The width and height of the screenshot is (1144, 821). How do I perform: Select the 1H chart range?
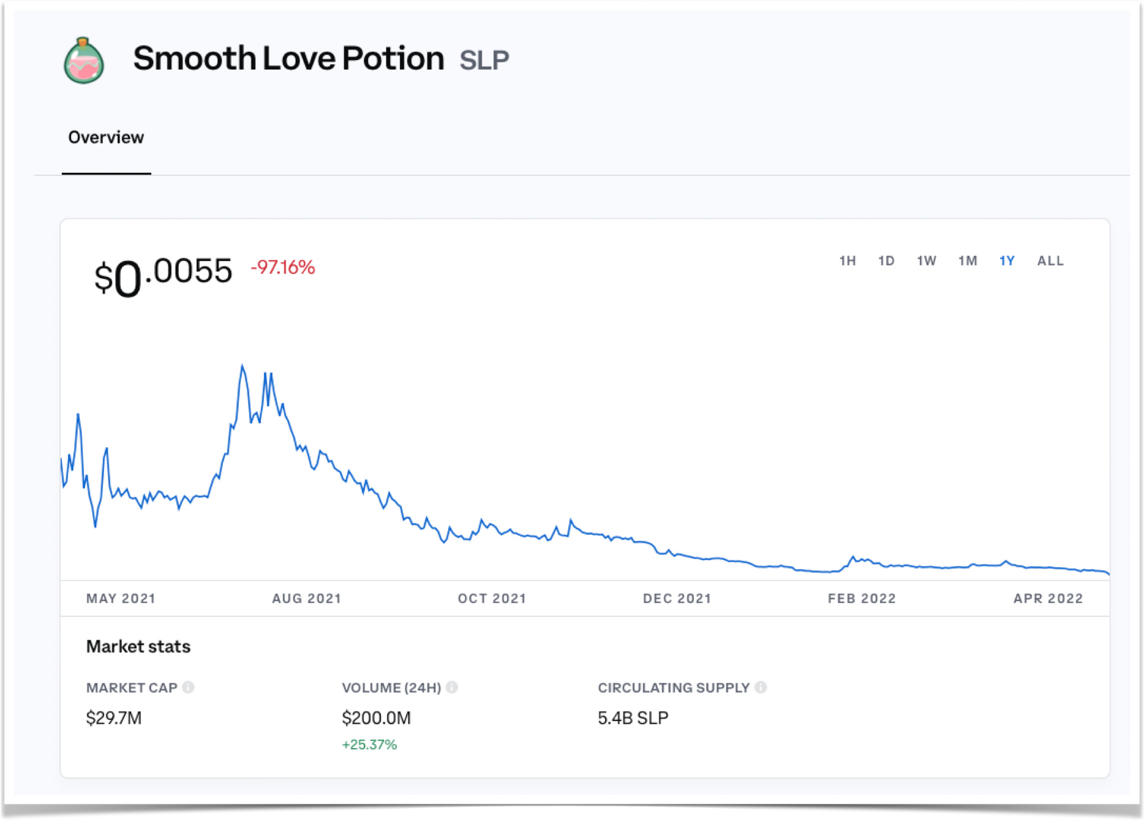tap(848, 261)
